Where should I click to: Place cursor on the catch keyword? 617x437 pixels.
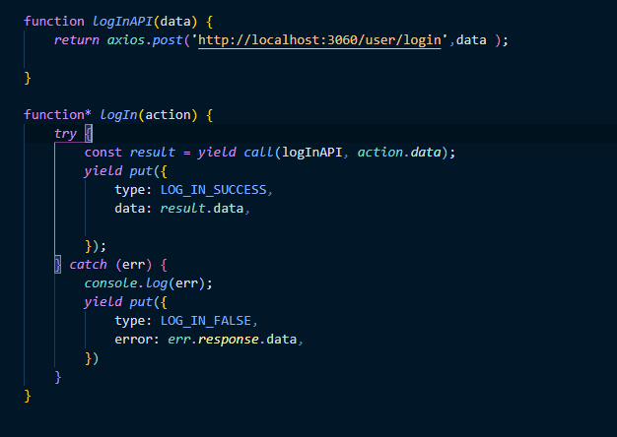(x=89, y=264)
